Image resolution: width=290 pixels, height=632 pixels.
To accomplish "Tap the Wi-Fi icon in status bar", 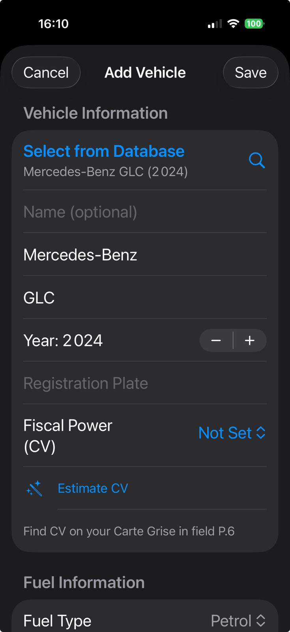I will [x=233, y=24].
